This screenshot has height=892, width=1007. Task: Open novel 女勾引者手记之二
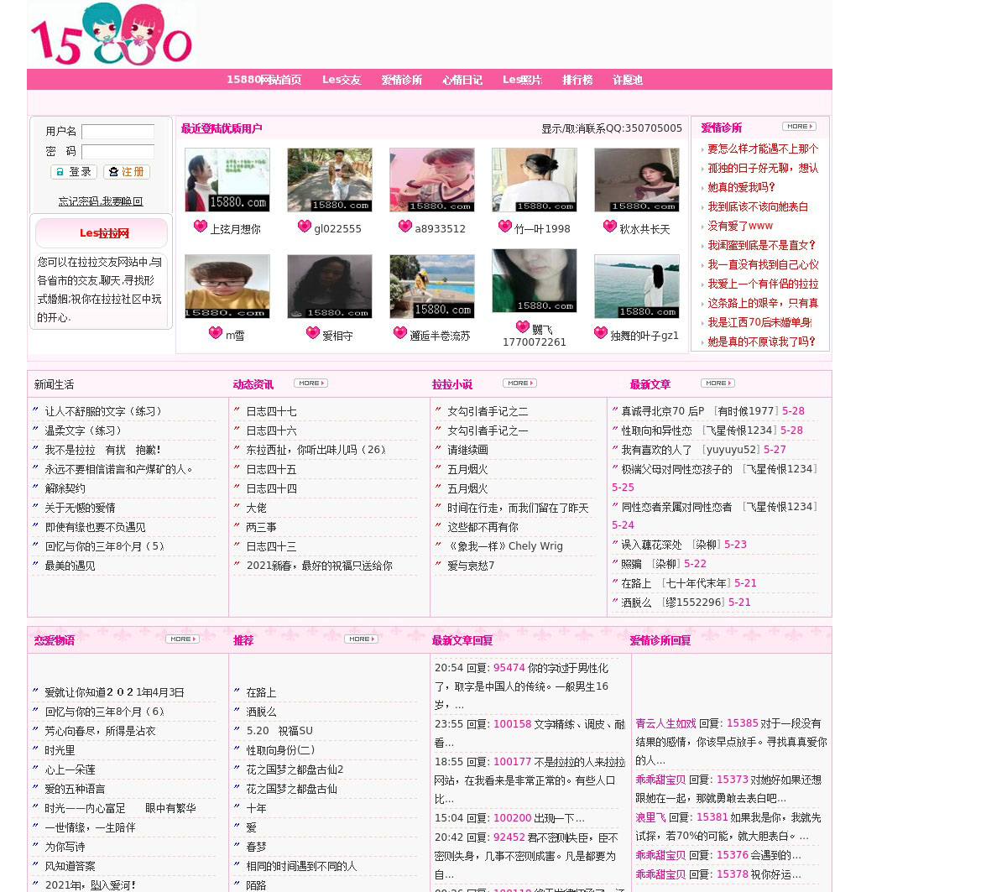(x=488, y=411)
